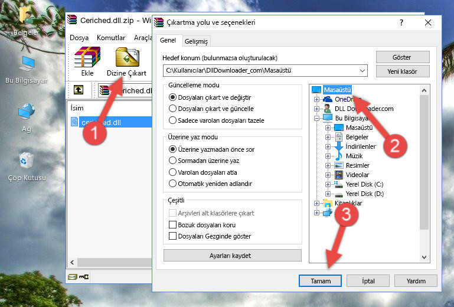Select the DLL Downloader.com user icon

(328, 109)
